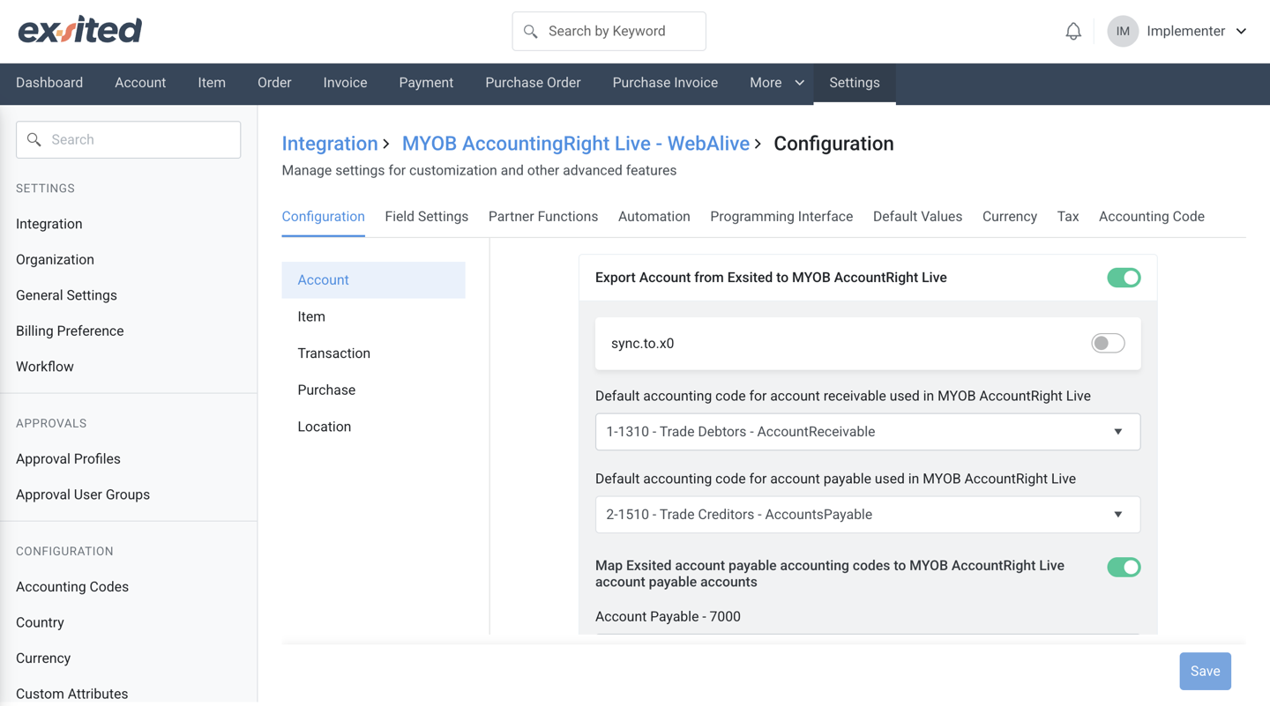1270x706 pixels.
Task: Go to Invoice in top navigation
Action: coord(345,83)
